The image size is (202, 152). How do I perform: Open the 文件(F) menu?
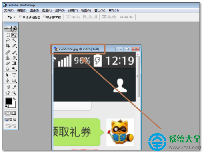tap(9, 10)
